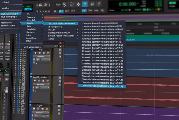The image size is (179, 120).
Task: Select the Pencil tool
Action: 99,4
